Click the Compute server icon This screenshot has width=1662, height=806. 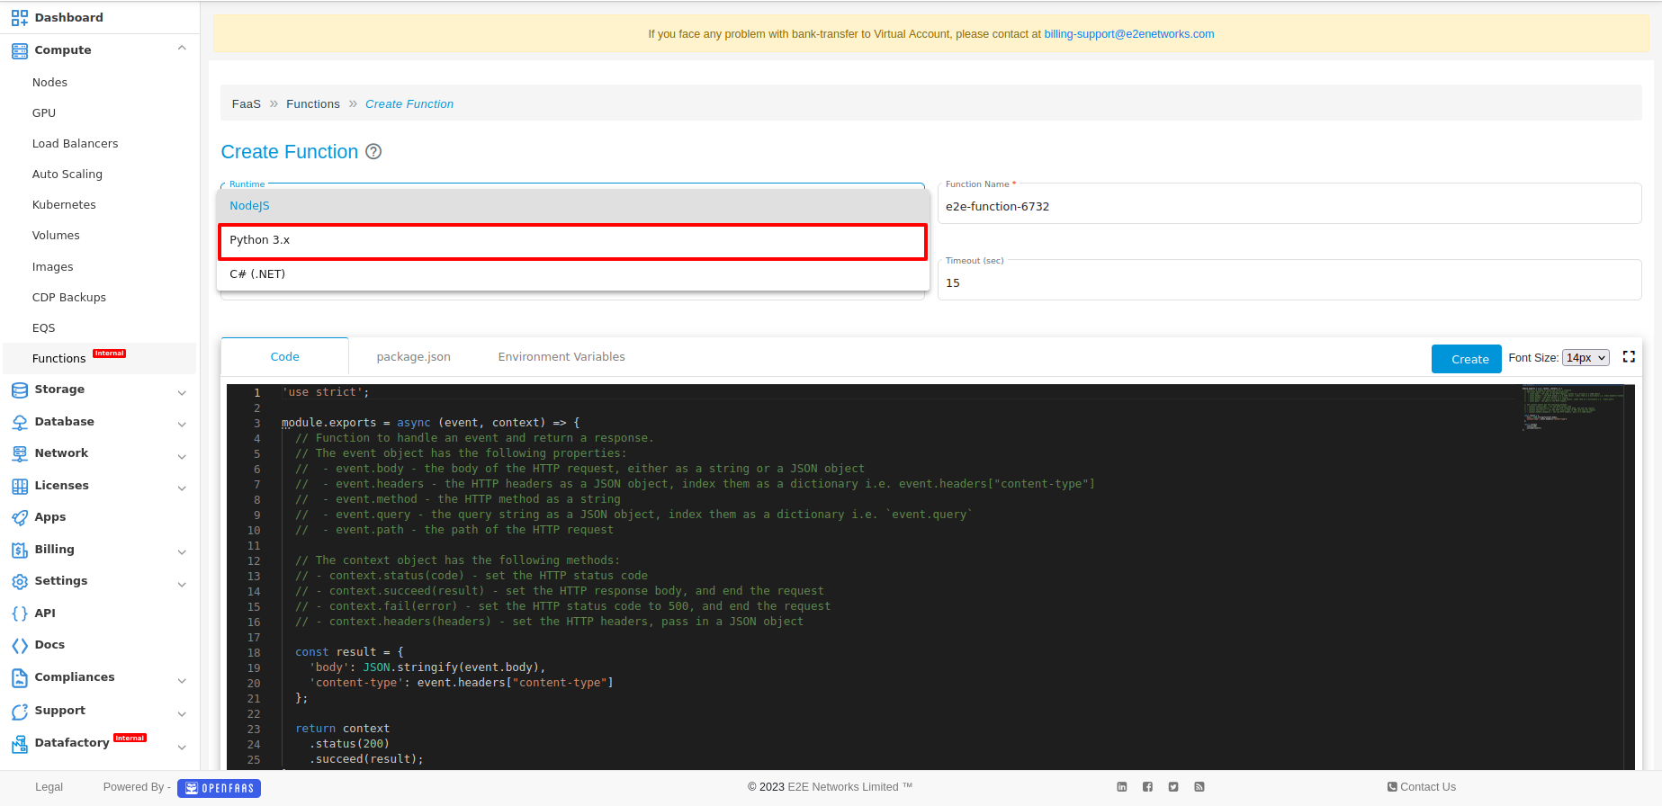point(20,50)
